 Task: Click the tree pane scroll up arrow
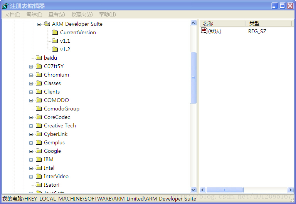tap(193, 23)
